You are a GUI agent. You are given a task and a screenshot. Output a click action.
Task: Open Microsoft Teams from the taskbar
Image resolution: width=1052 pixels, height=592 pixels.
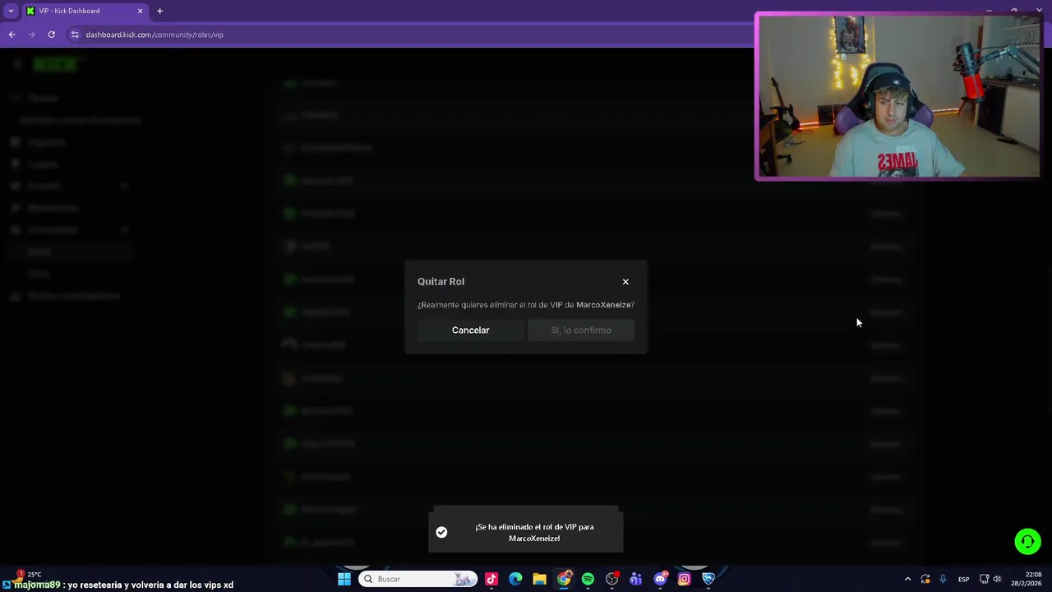635,579
